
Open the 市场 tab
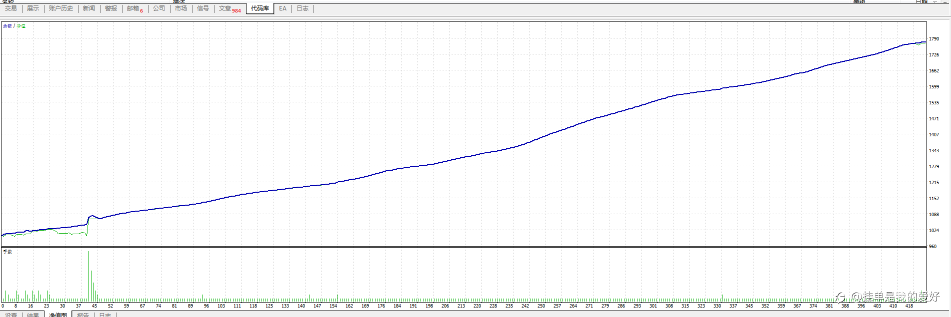pos(181,8)
